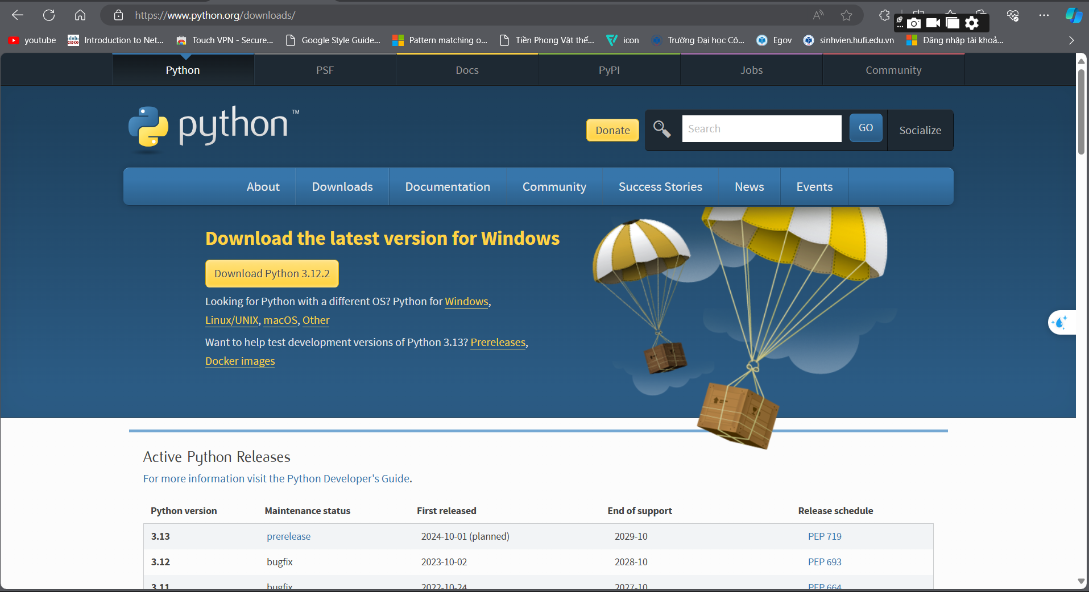Open the Downloads navigation menu
This screenshot has height=592, width=1089.
[x=342, y=187]
